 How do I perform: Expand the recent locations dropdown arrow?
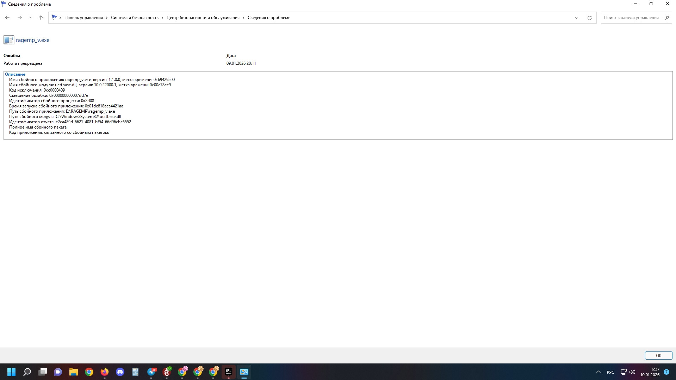(30, 18)
